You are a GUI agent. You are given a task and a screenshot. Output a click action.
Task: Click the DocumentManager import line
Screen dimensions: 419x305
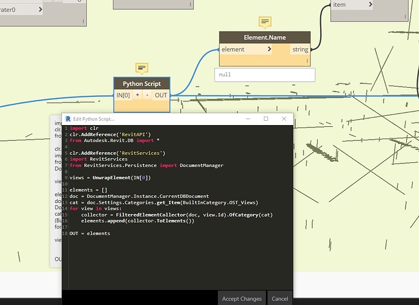147,165
